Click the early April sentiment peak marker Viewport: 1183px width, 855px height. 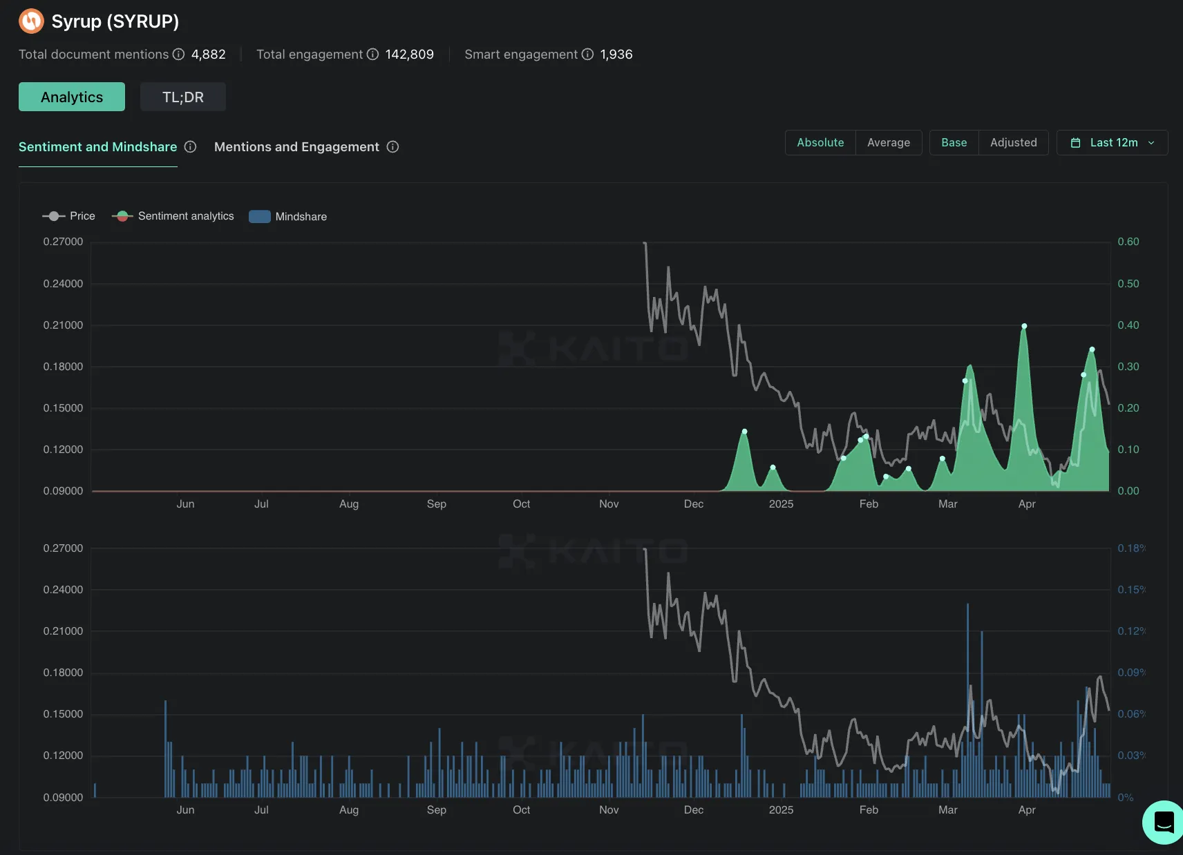pos(1024,326)
